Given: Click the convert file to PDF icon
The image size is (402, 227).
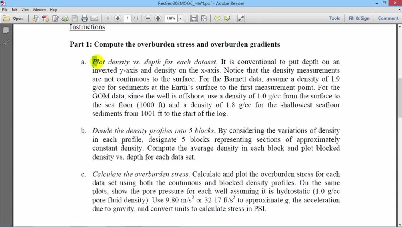Looking at the screenshot, I should [x=36, y=18].
